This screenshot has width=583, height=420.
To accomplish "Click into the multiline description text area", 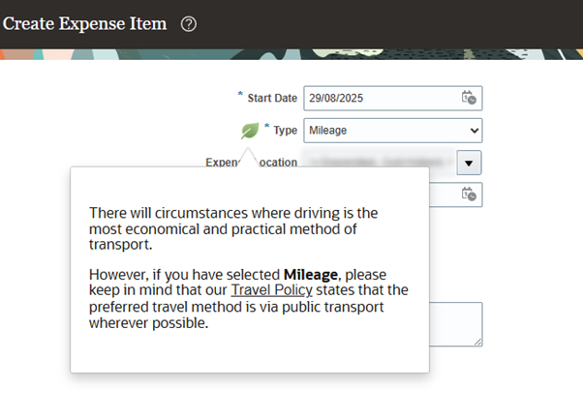I will coord(455,323).
